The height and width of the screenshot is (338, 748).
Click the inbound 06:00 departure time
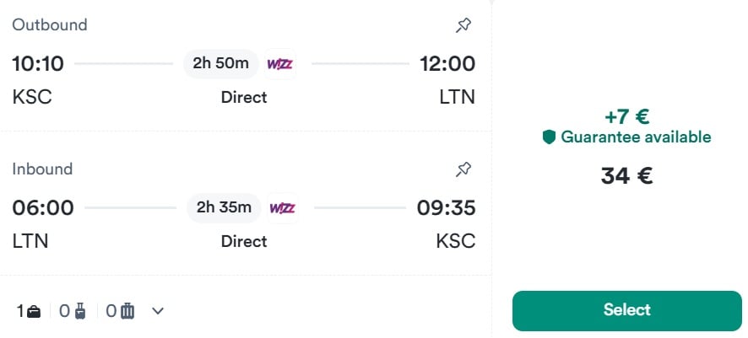[43, 207]
